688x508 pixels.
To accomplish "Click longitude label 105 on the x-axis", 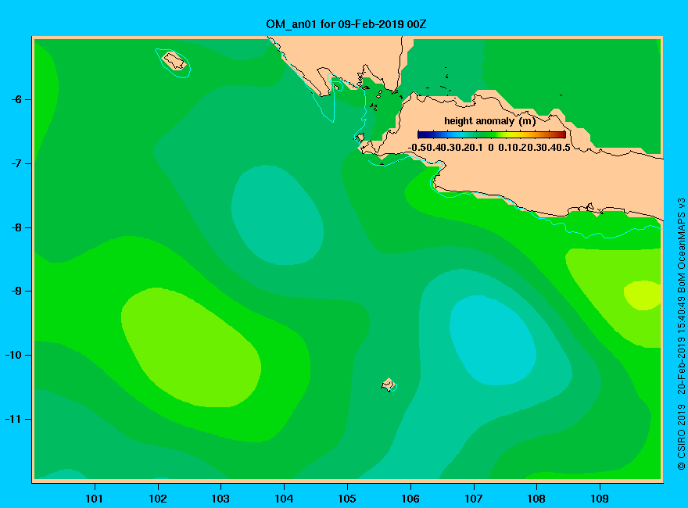I will pyautogui.click(x=347, y=499).
